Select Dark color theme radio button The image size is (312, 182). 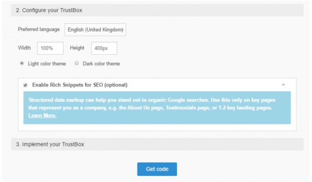[x=77, y=63]
